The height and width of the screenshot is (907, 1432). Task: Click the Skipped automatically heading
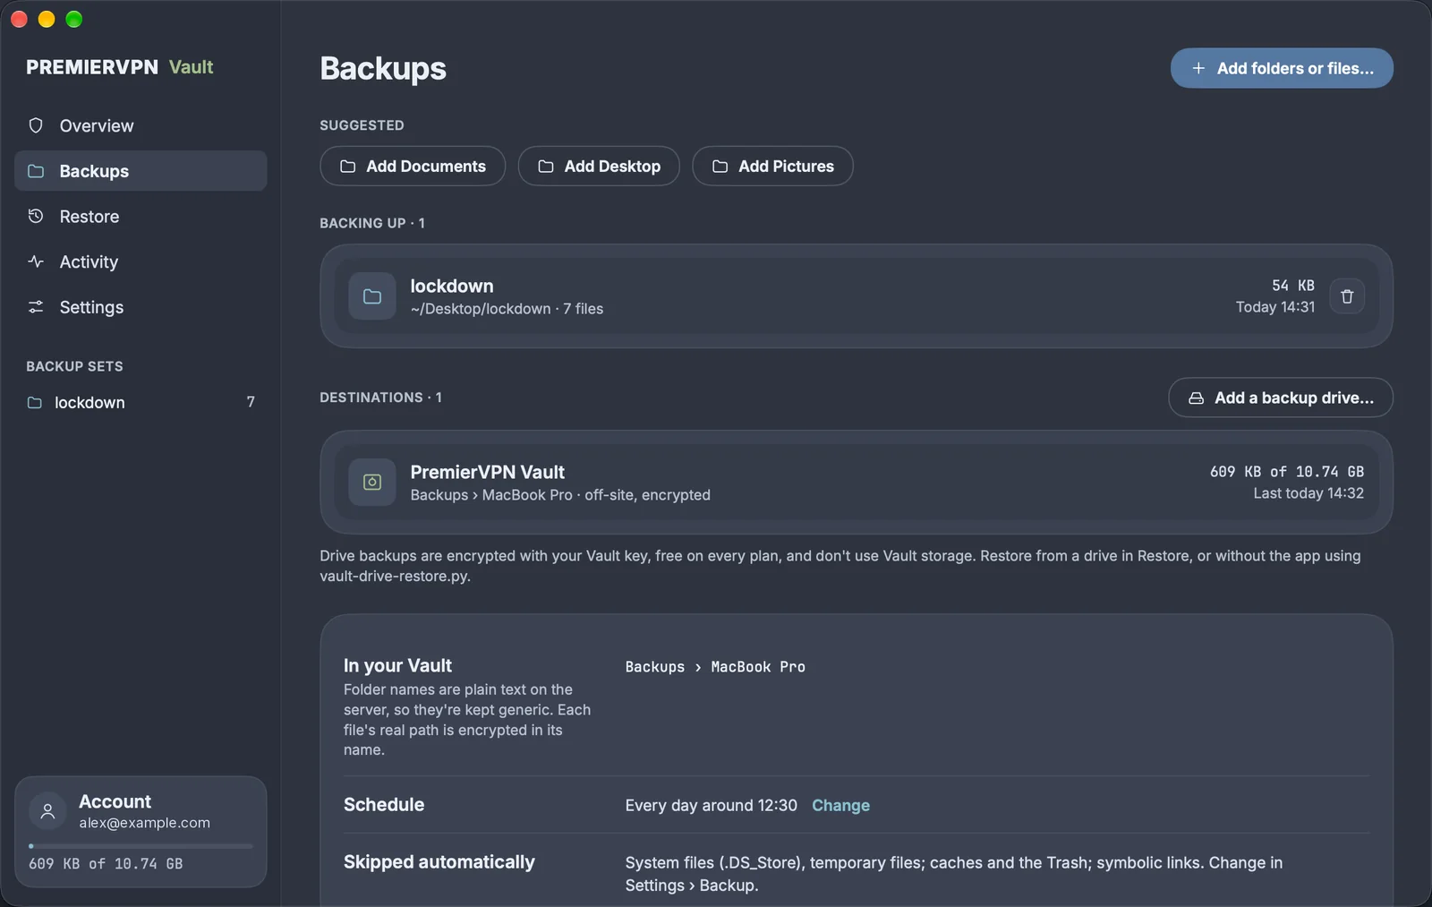pyautogui.click(x=439, y=862)
